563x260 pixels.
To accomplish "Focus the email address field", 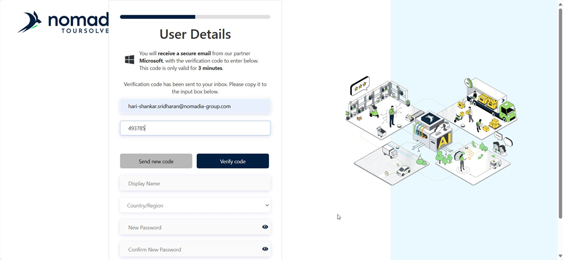I will coord(195,106).
